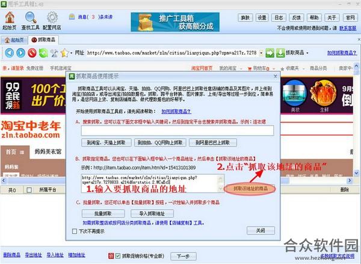This screenshot has height=264, width=361.
Task: Expand the 抓取商品 toolbar dropdown arrow
Action: [307, 53]
